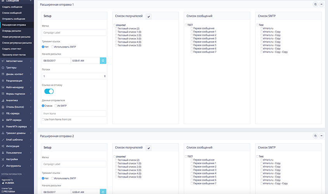Click the Файл-менеджер sidebar icon
Screen dimensions: 328x194
coord(3,87)
